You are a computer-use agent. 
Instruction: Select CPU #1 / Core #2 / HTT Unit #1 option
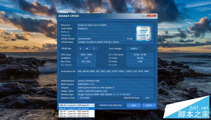tap(76, 114)
